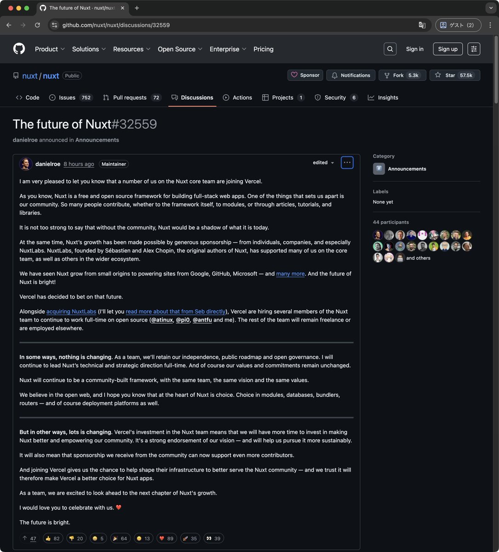Select the Discussions tab
This screenshot has height=552, width=499.
[192, 98]
